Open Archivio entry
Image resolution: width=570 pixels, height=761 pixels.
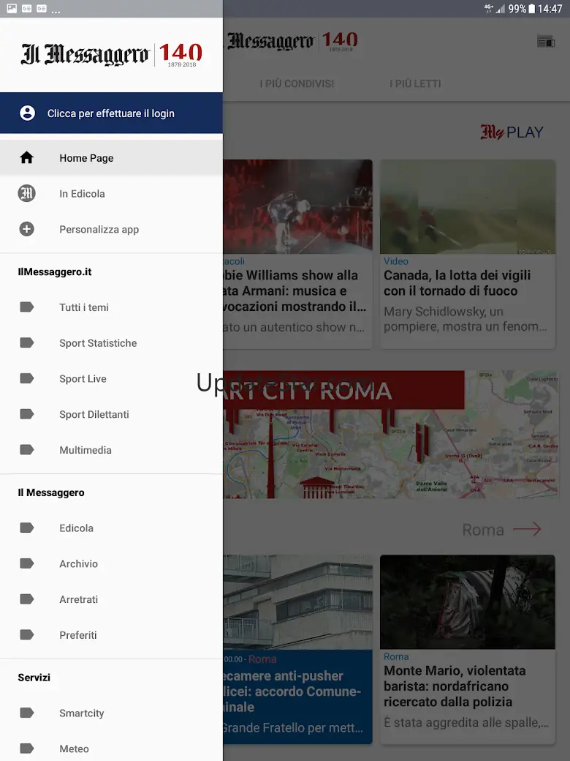pos(112,563)
